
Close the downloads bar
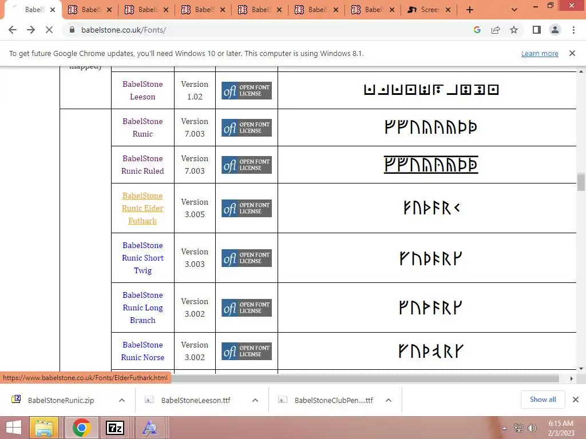tap(576, 400)
